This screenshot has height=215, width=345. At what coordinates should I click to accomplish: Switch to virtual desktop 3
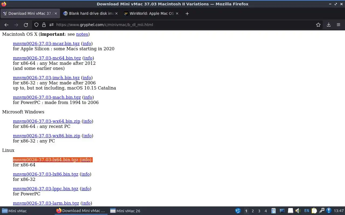(x=259, y=211)
